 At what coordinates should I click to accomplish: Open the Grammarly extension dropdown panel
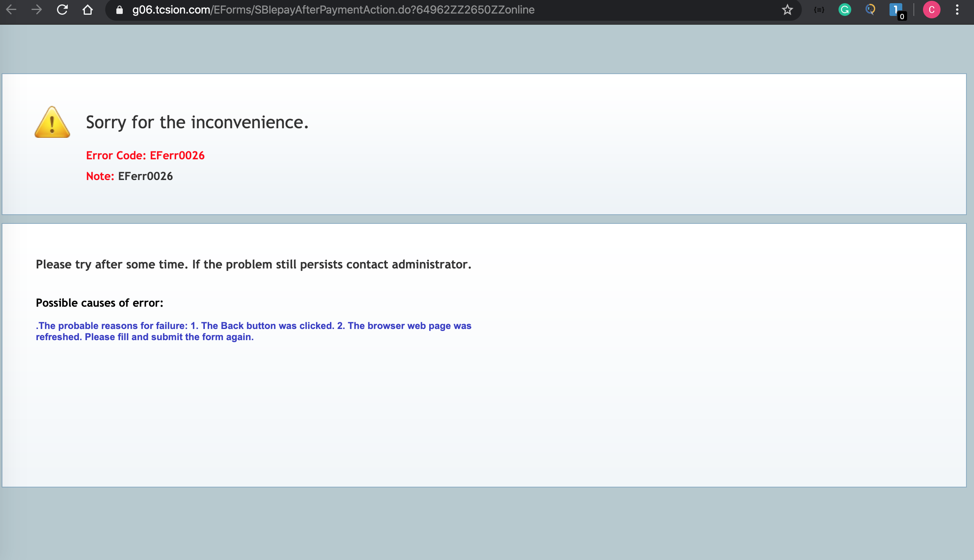point(845,10)
